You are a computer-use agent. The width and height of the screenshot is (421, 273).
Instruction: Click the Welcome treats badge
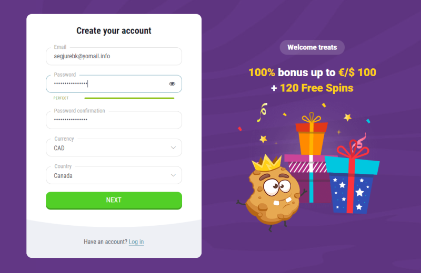[x=312, y=47]
